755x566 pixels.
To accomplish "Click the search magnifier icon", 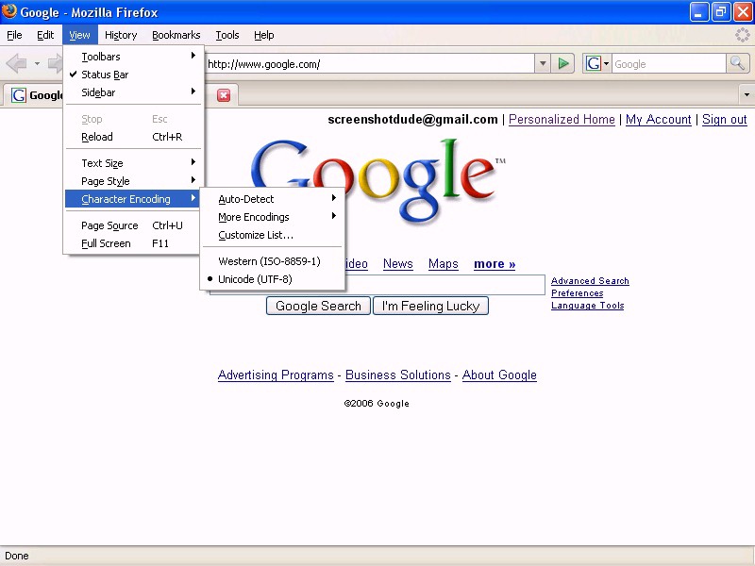I will click(x=738, y=64).
